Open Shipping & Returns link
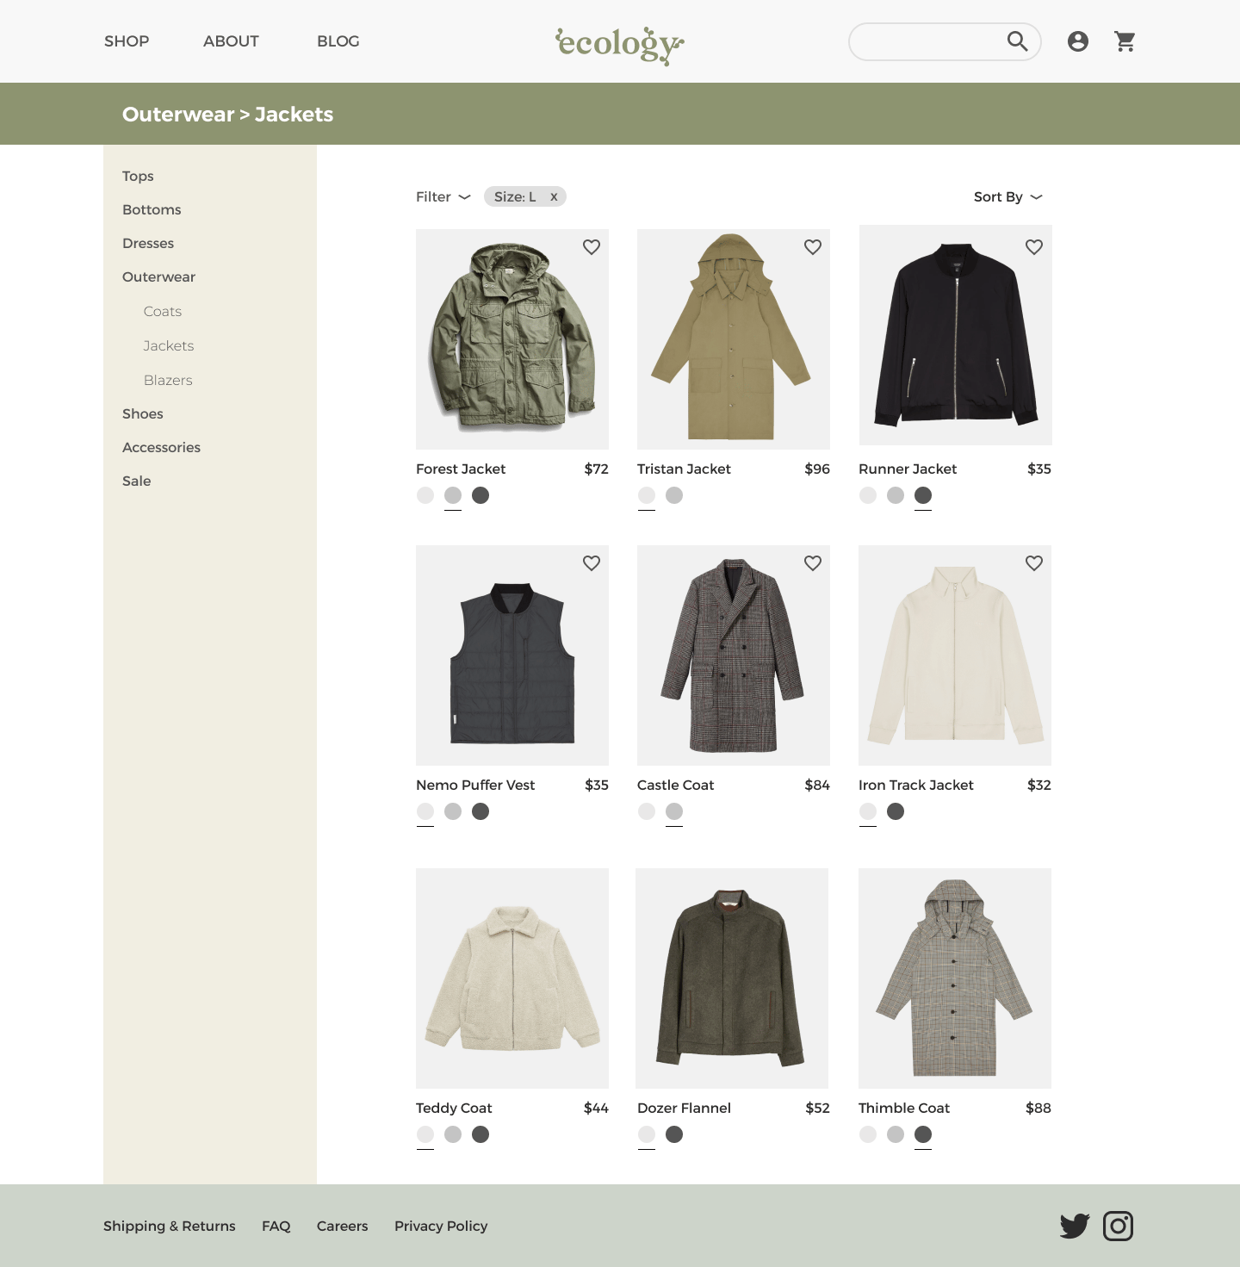The width and height of the screenshot is (1240, 1267). tap(170, 1226)
